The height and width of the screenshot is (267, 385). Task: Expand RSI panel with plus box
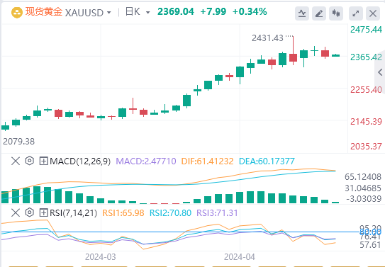point(43,212)
